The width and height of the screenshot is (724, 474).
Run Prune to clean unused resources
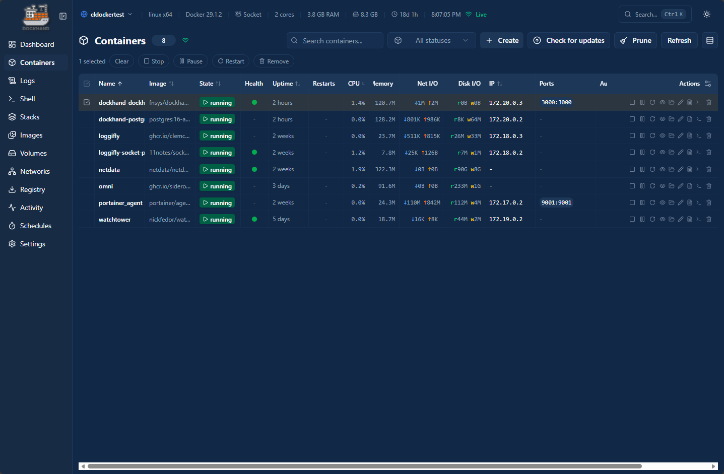click(x=635, y=40)
